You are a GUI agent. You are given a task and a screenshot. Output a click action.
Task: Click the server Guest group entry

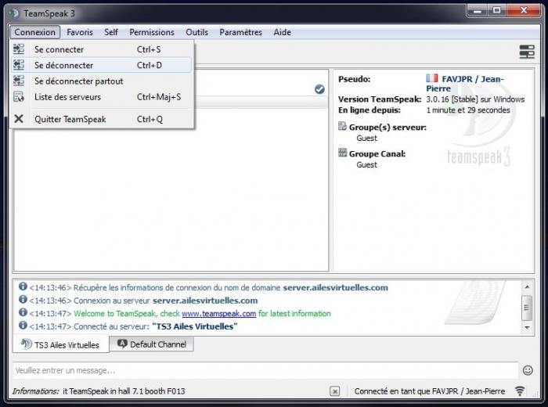click(366, 139)
